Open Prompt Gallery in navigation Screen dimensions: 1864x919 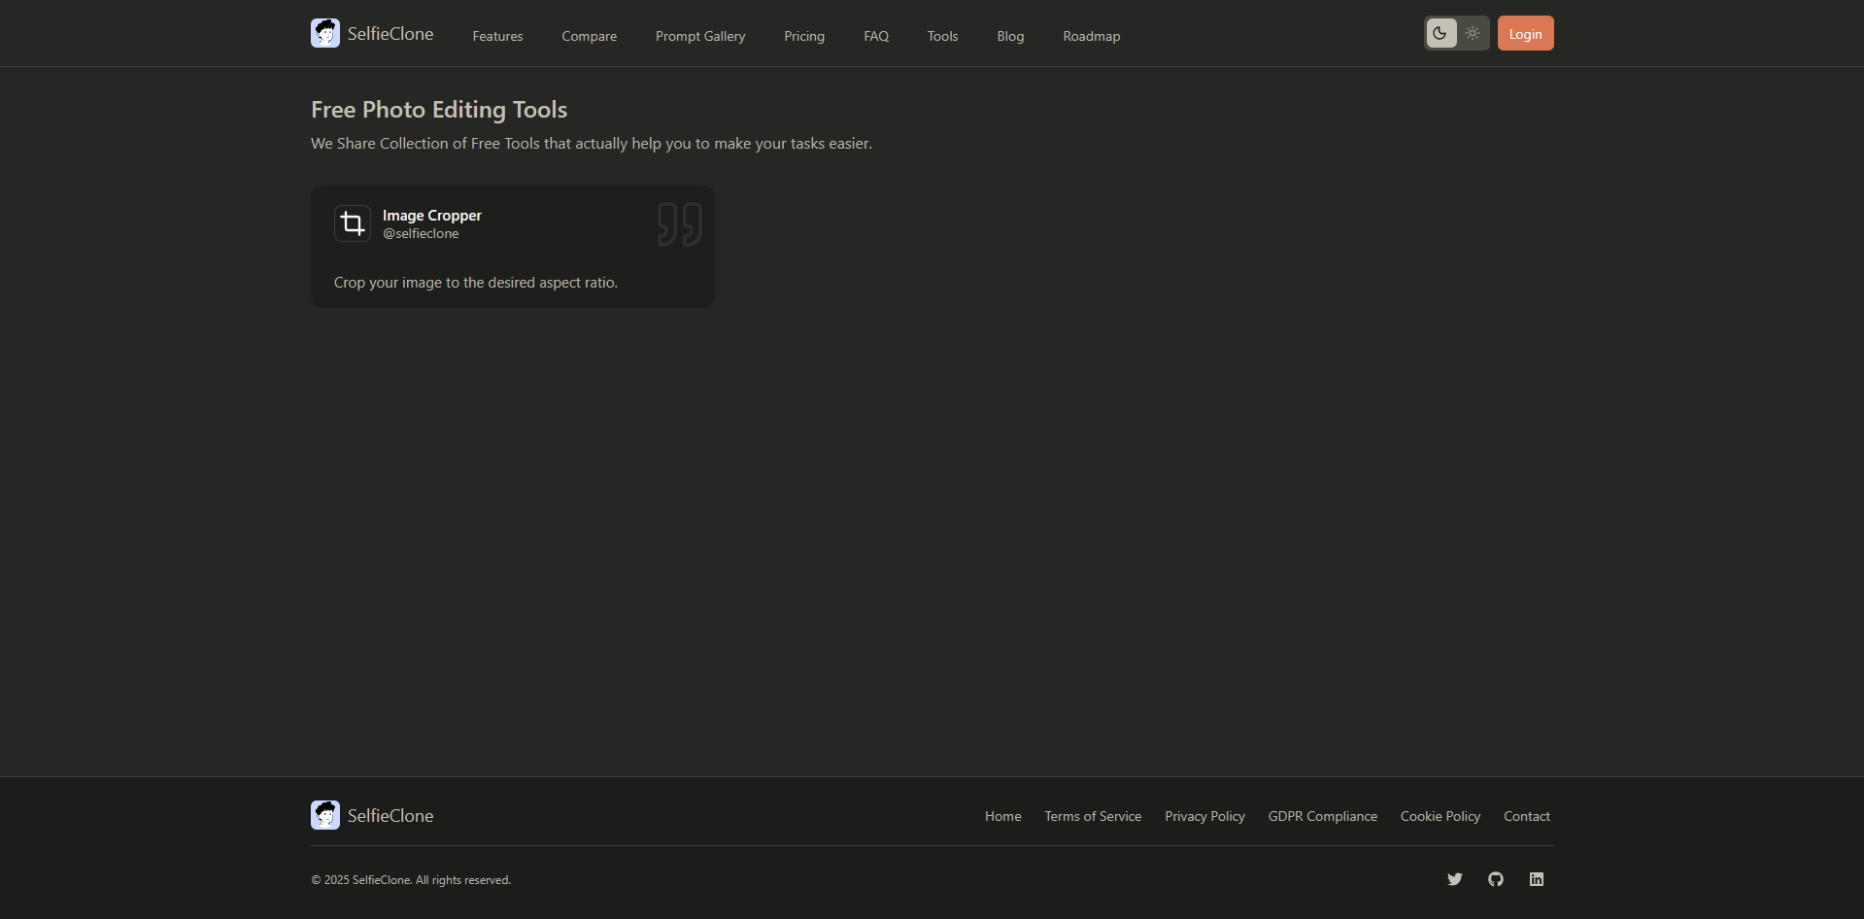pos(699,36)
